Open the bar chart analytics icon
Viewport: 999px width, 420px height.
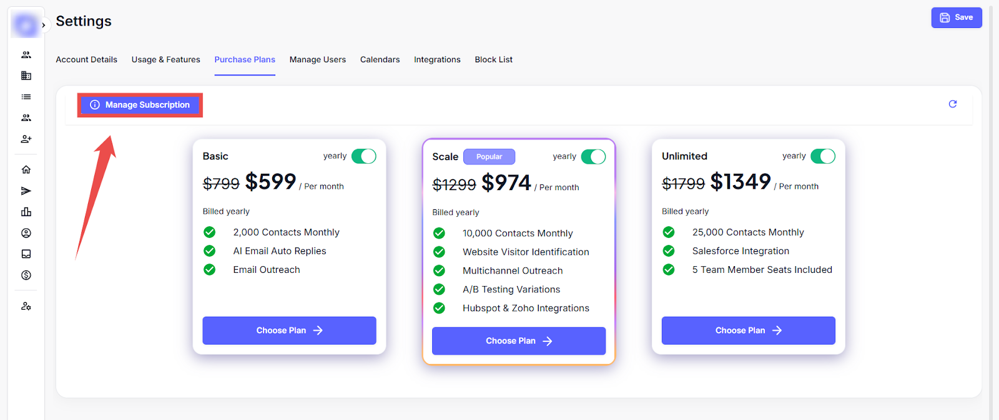(x=26, y=212)
